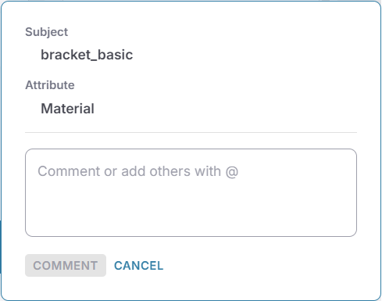Click the text "Material" under Attribute
The width and height of the screenshot is (382, 301).
tap(67, 109)
